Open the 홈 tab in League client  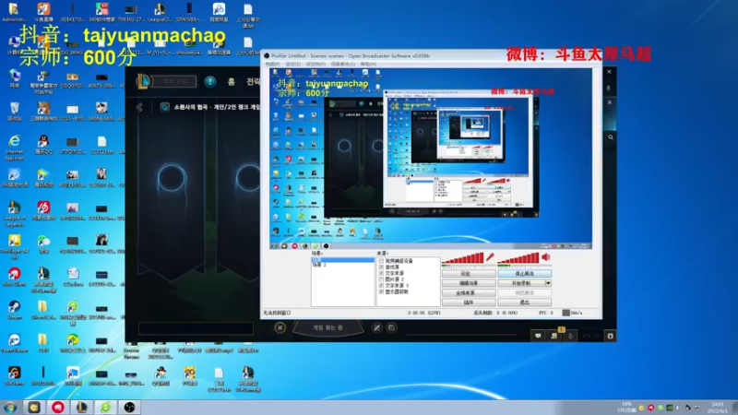[x=232, y=81]
